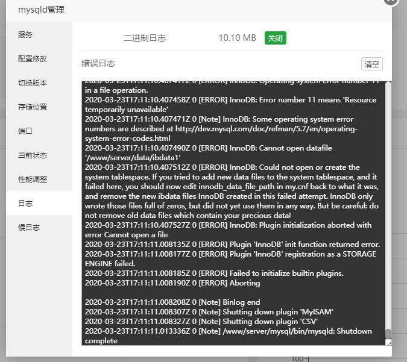Viewport: 407px width, 362px height.
Task: Select the 端口 sidebar item
Action: click(x=39, y=131)
